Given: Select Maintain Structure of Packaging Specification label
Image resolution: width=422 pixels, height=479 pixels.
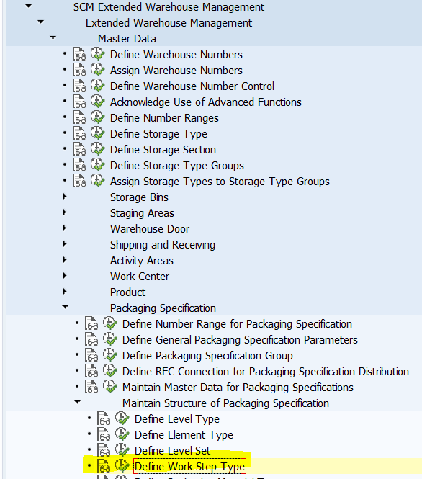Looking at the screenshot, I should tap(225, 403).
